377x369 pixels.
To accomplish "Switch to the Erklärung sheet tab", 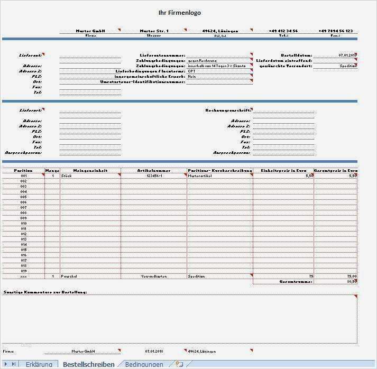I will [39, 364].
